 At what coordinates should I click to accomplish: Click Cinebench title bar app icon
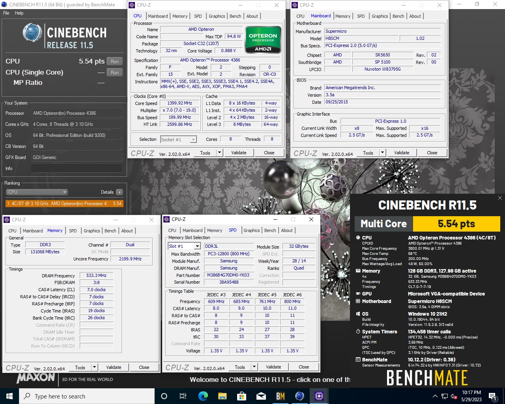click(4, 5)
